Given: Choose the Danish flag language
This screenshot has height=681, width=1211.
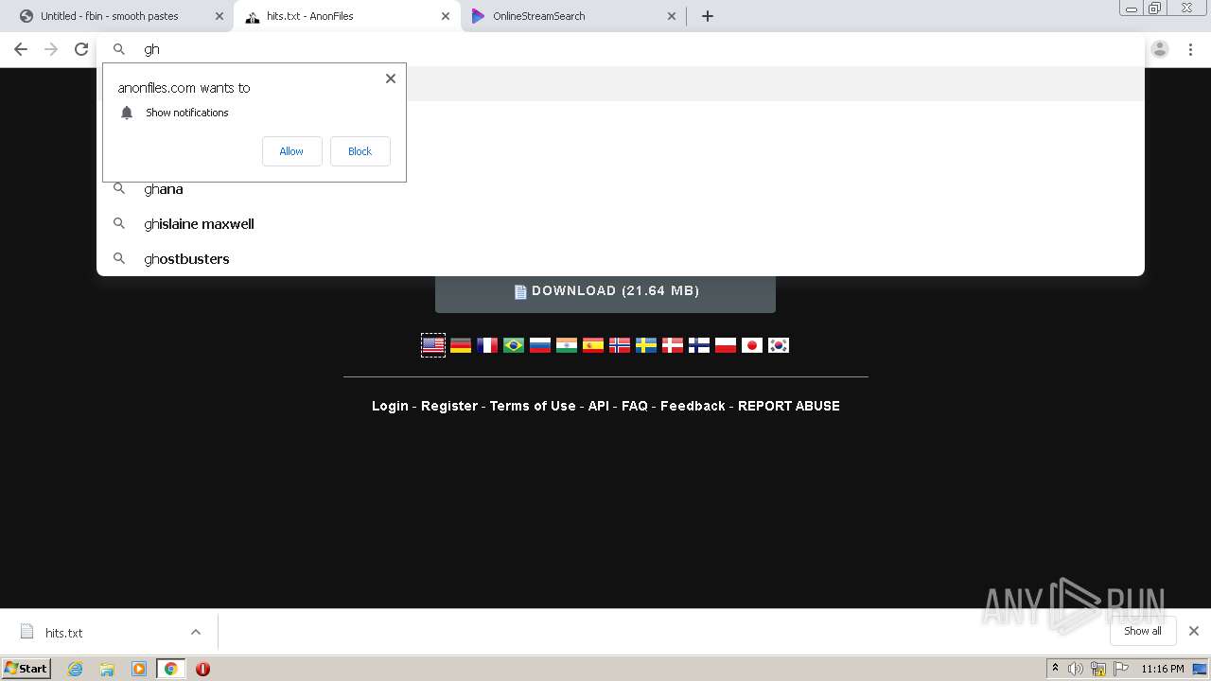Looking at the screenshot, I should (673, 345).
